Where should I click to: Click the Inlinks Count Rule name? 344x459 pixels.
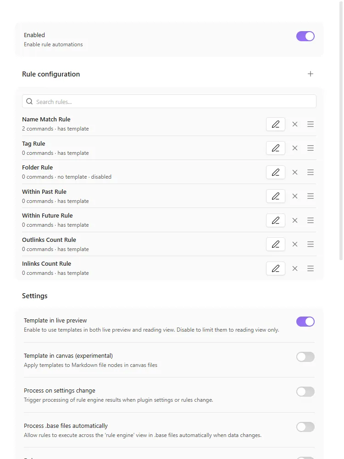point(47,264)
